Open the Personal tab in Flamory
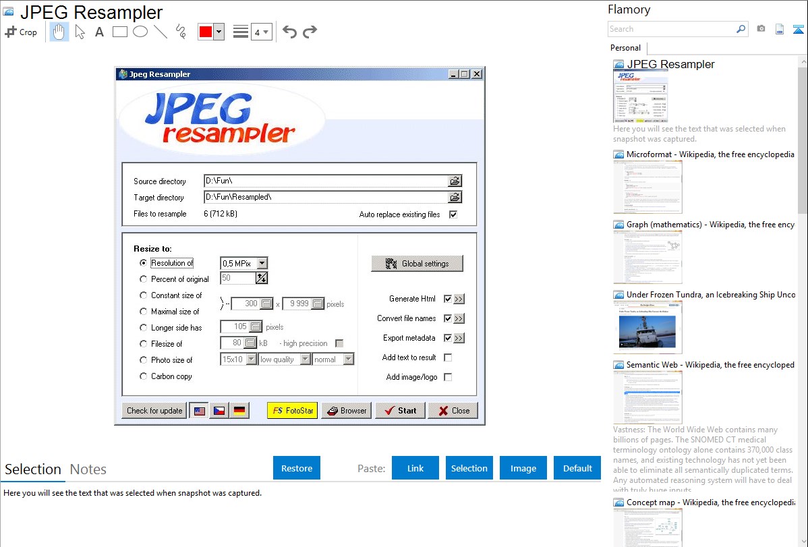 tap(626, 48)
